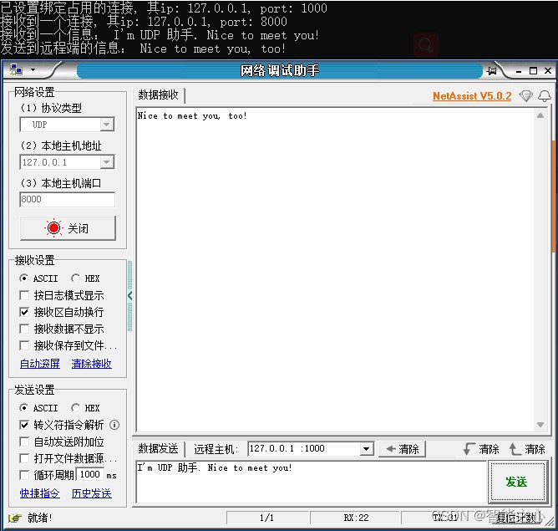Collapse the left panel with the arrow handle

point(129,295)
